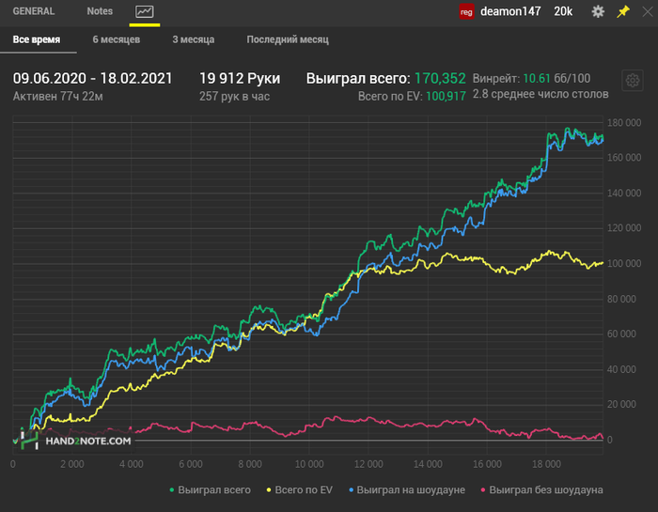Click the Активен 77ч 22м text
The width and height of the screenshot is (658, 512).
[58, 97]
